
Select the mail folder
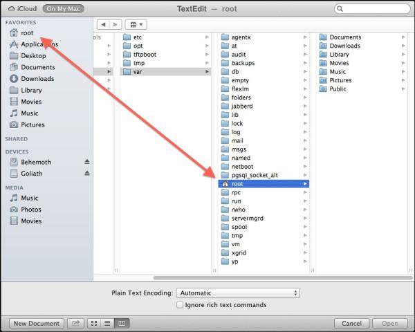tap(264, 140)
